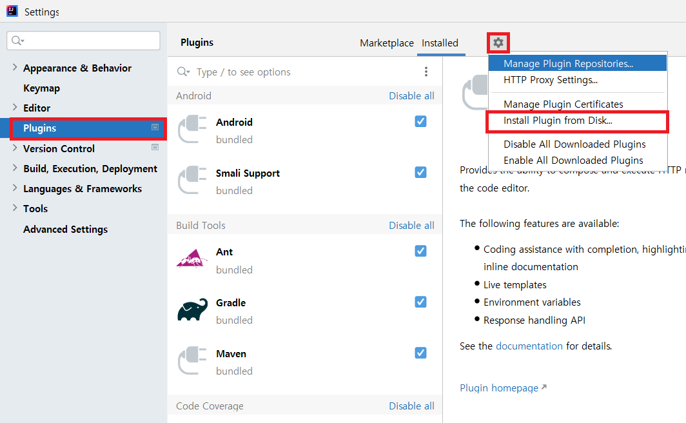Click the IntelliJ logo in title bar
686x423 pixels.
(12, 10)
